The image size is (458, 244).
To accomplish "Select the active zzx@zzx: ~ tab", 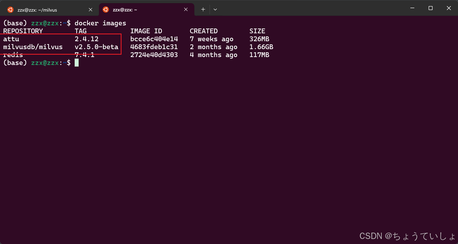I will click(x=146, y=10).
